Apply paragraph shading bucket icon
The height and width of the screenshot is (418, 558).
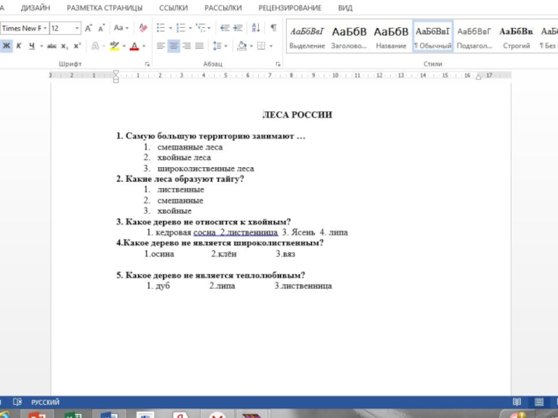click(242, 45)
